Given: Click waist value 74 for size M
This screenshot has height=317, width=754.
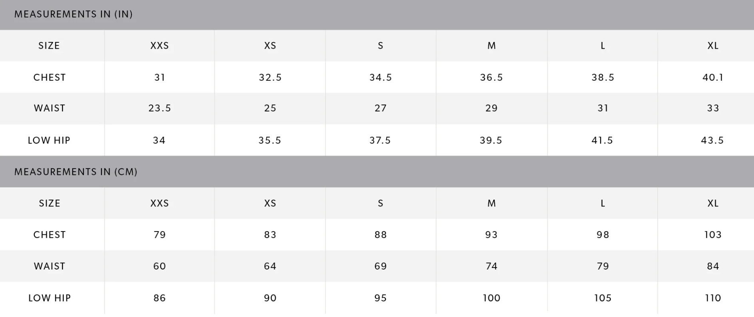Looking at the screenshot, I should click(491, 266).
